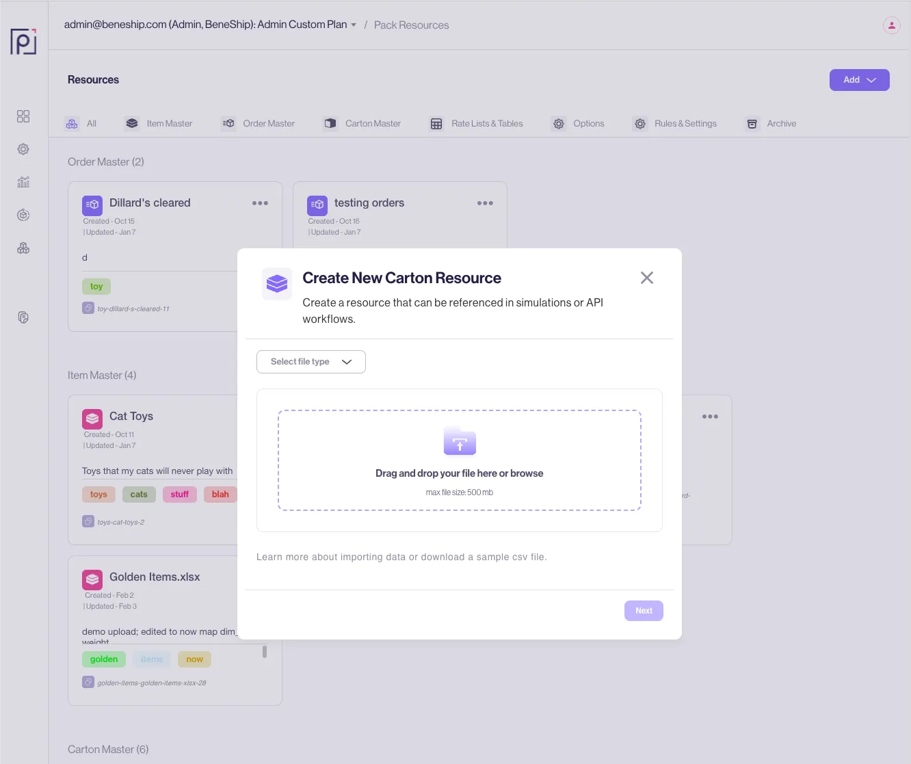The height and width of the screenshot is (764, 911).
Task: Open the stacked boxes icon in sidebar
Action: 23,248
